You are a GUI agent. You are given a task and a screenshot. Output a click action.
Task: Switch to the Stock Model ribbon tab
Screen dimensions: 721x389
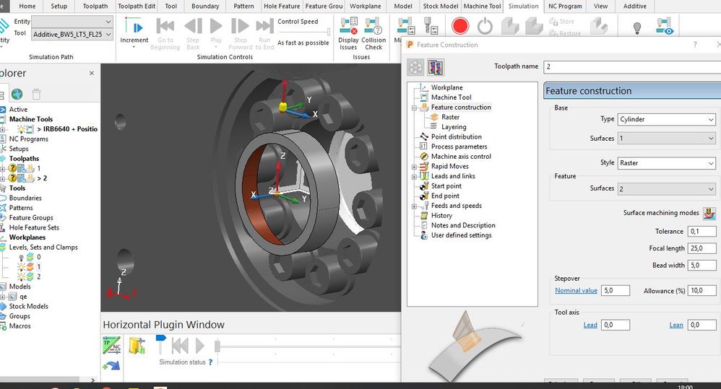pos(441,6)
